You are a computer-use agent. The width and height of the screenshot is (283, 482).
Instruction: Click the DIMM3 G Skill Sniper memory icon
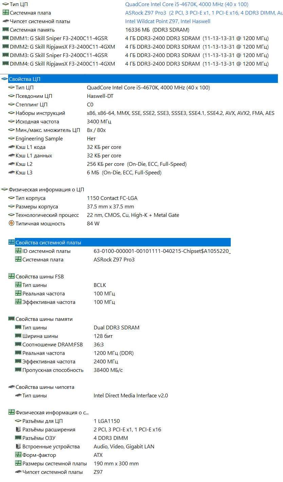5,55
